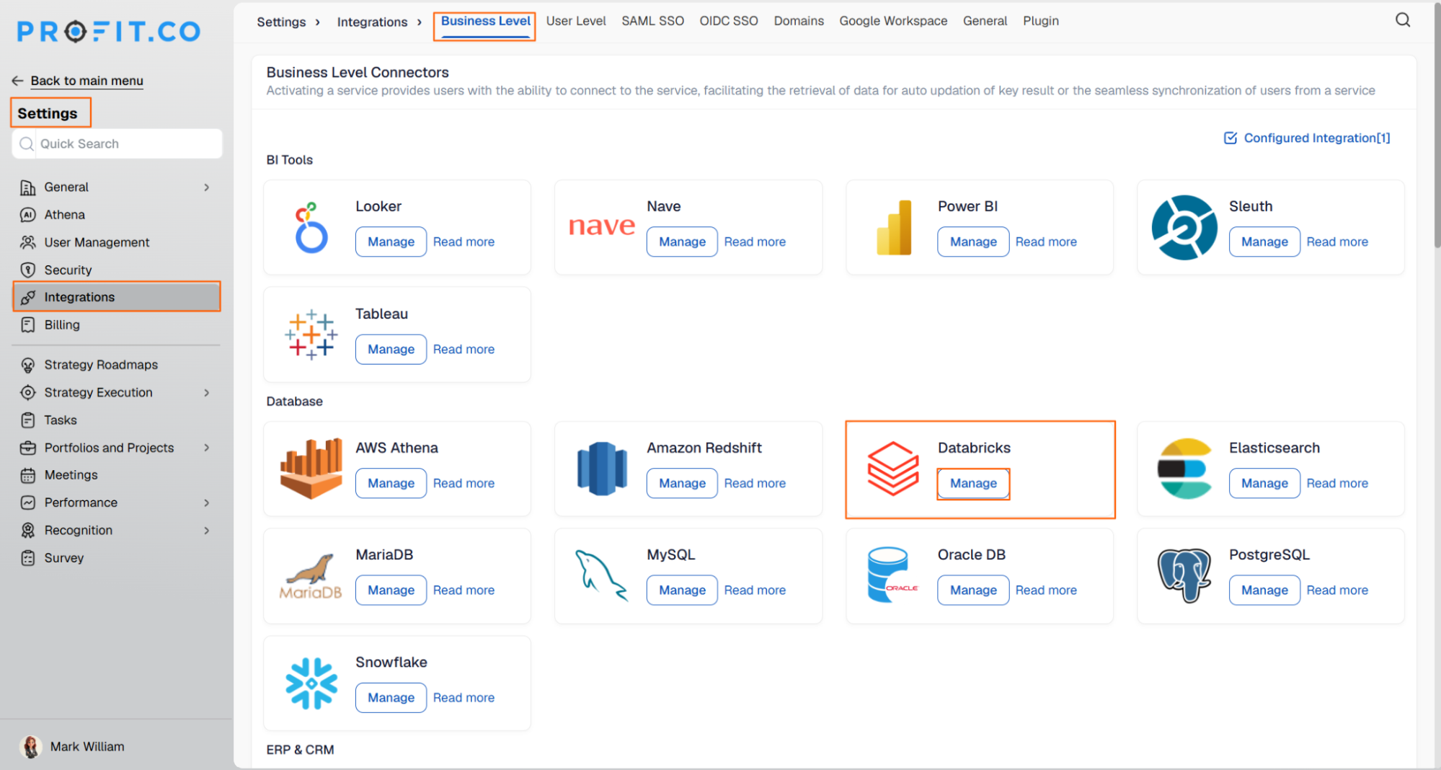The width and height of the screenshot is (1441, 770).
Task: Open Configured Integration[1] link
Action: [1307, 138]
